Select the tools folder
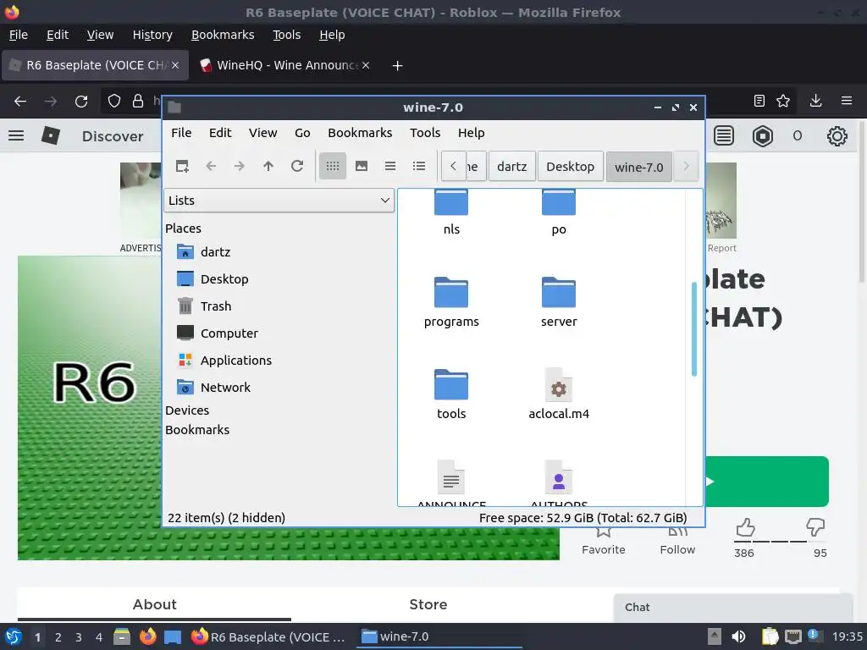This screenshot has height=650, width=867. 451,394
